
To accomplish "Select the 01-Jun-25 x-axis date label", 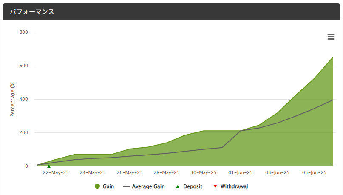I will (241, 173).
